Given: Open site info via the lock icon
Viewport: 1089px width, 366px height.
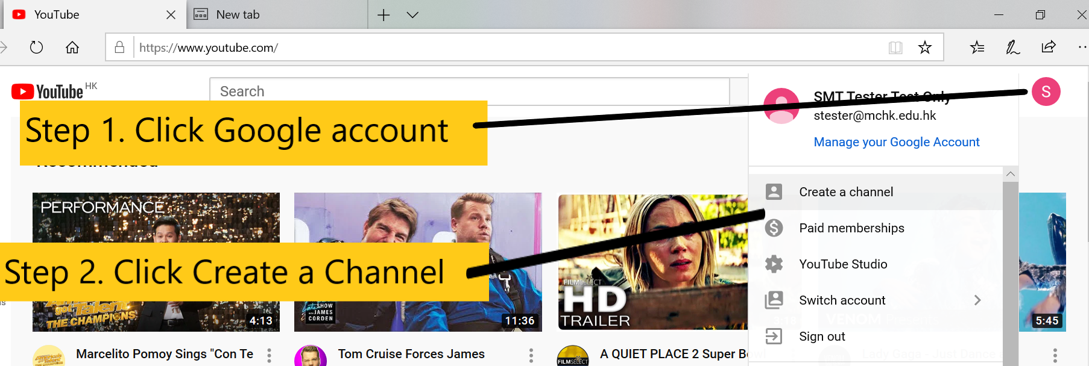Looking at the screenshot, I should coord(119,47).
